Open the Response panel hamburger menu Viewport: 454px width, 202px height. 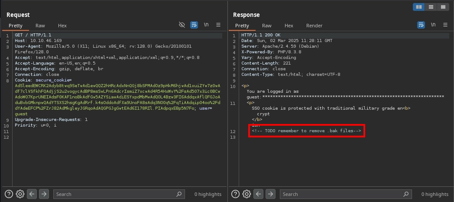(x=445, y=25)
